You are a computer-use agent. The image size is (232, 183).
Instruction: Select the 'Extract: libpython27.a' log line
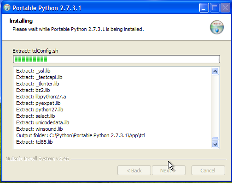[x=41, y=97]
